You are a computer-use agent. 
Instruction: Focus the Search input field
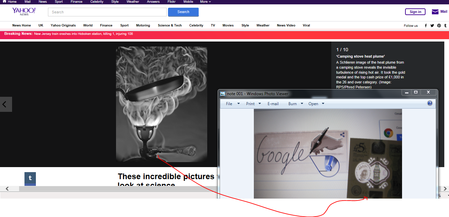point(107,12)
